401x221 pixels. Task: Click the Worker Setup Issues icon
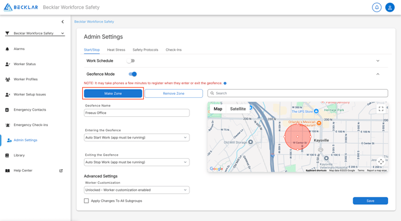[8, 94]
